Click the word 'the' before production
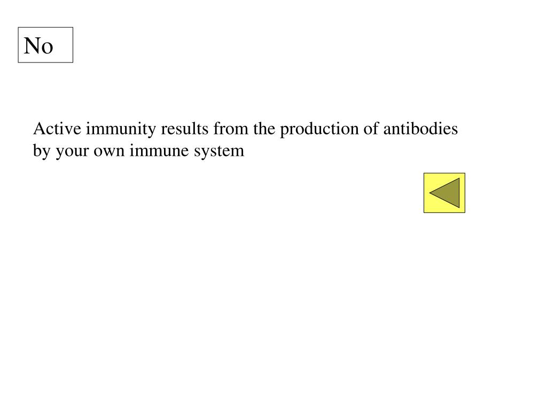 (264, 129)
